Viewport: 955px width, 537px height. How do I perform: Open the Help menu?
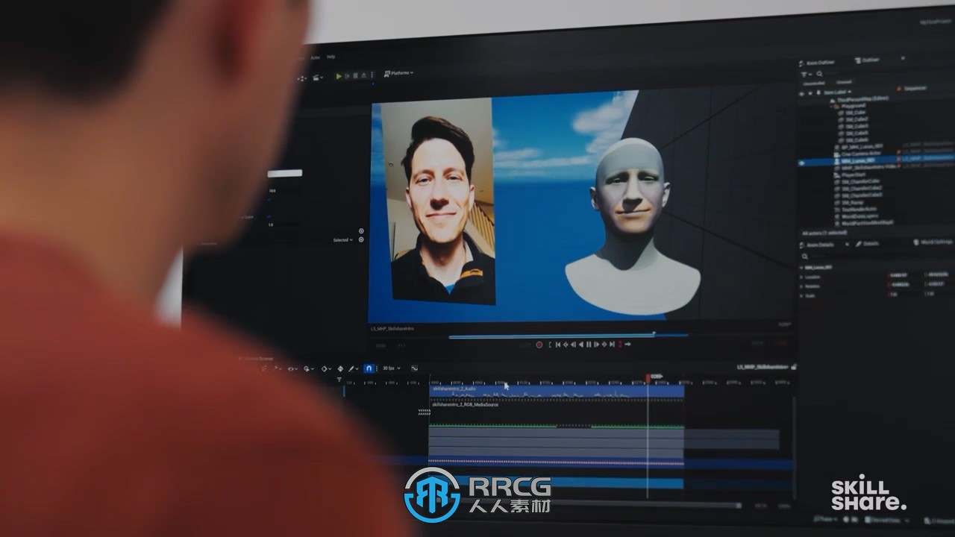(x=331, y=57)
